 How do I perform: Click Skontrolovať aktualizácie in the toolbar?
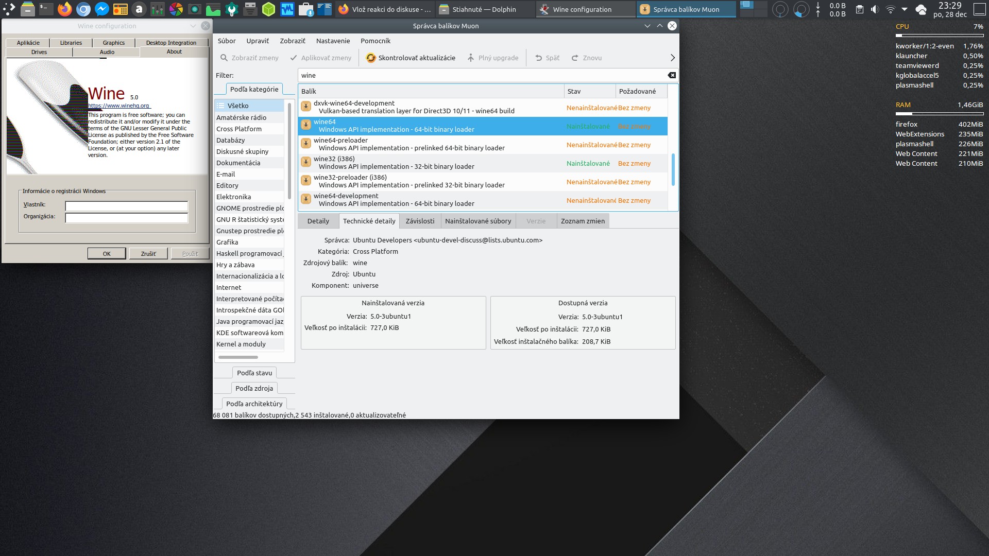click(x=411, y=58)
